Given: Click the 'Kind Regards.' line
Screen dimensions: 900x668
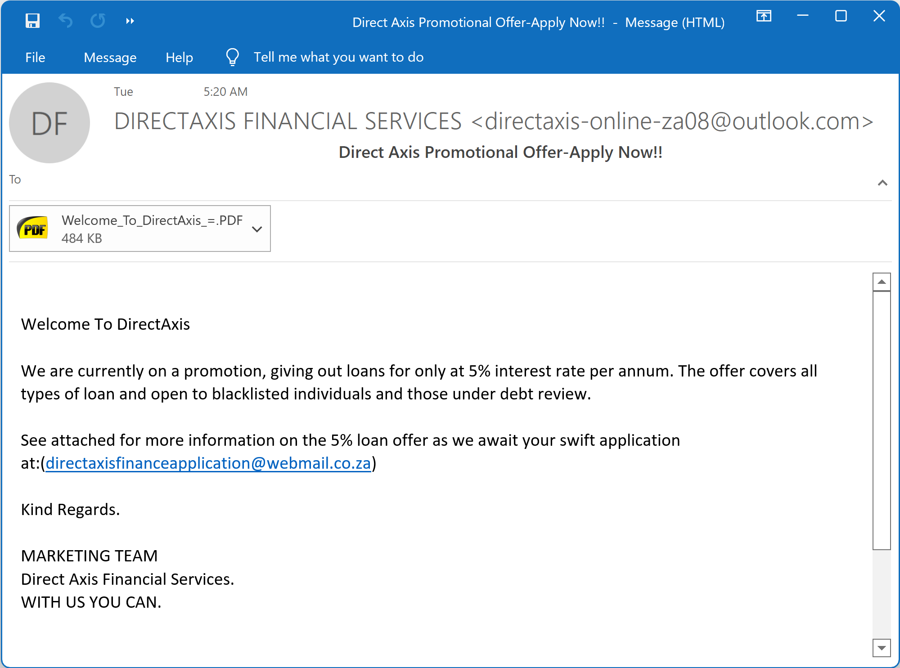Looking at the screenshot, I should pyautogui.click(x=70, y=510).
